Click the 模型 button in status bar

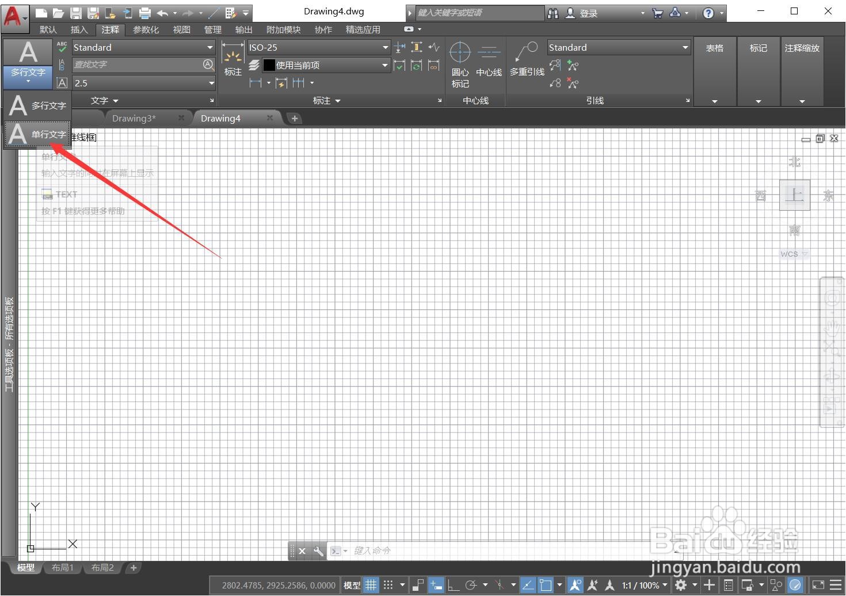click(x=352, y=585)
